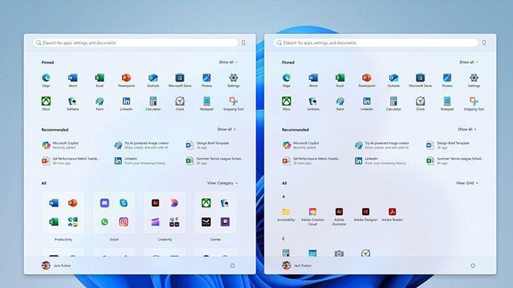This screenshot has width=513, height=288.
Task: Click the phone icon beside the left search box
Action: click(x=243, y=42)
